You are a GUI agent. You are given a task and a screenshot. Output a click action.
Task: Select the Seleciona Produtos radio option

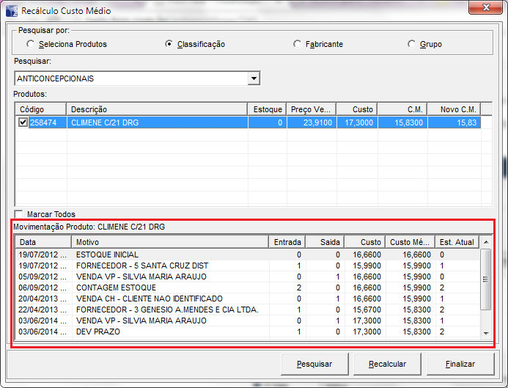(31, 45)
